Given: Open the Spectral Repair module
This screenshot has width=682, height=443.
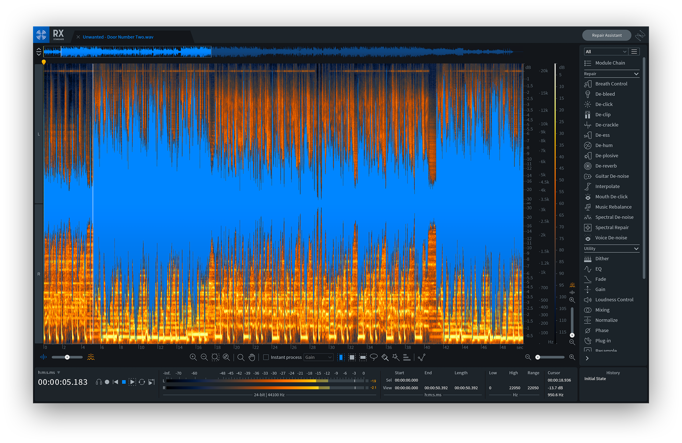Looking at the screenshot, I should click(x=611, y=227).
